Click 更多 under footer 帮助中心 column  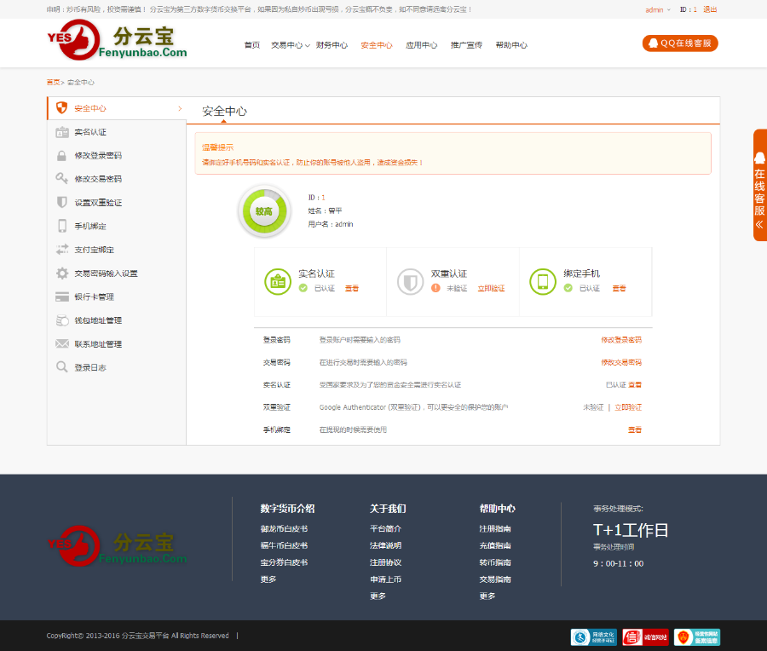pyautogui.click(x=487, y=596)
